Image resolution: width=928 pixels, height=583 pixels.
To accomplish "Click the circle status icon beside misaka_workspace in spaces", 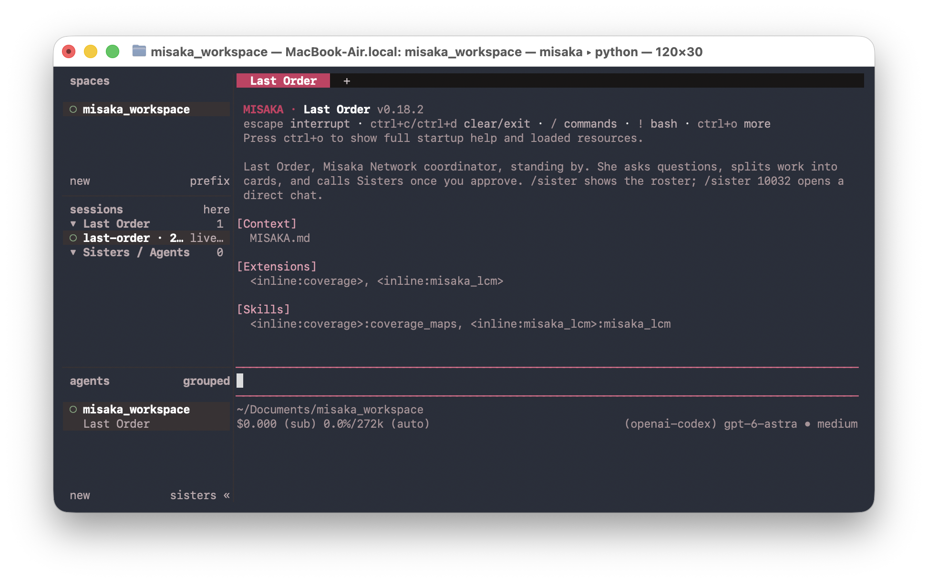I will pos(73,110).
